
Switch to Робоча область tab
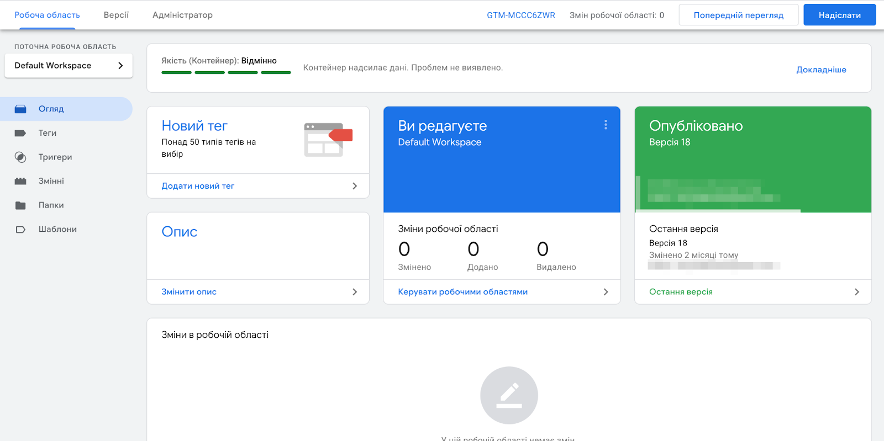[47, 15]
